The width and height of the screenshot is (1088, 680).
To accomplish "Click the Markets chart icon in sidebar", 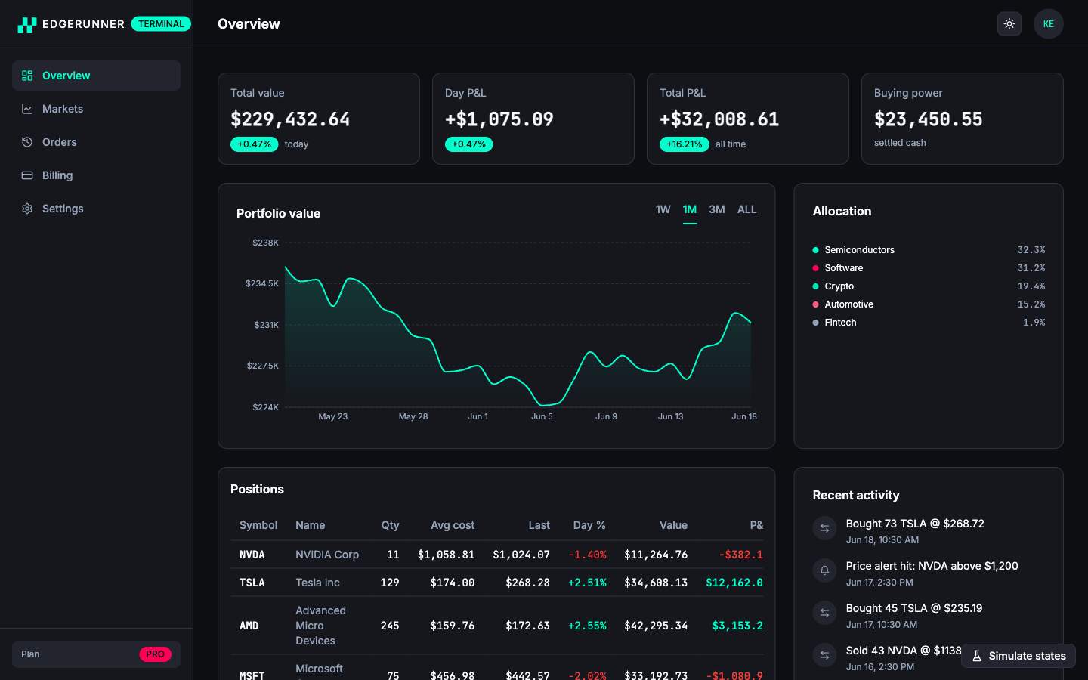I will (x=27, y=109).
